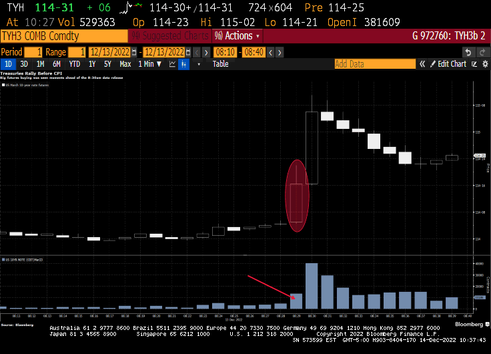491x354 pixels.
Task: Switch to candlestick chart type
Action: click(184, 64)
